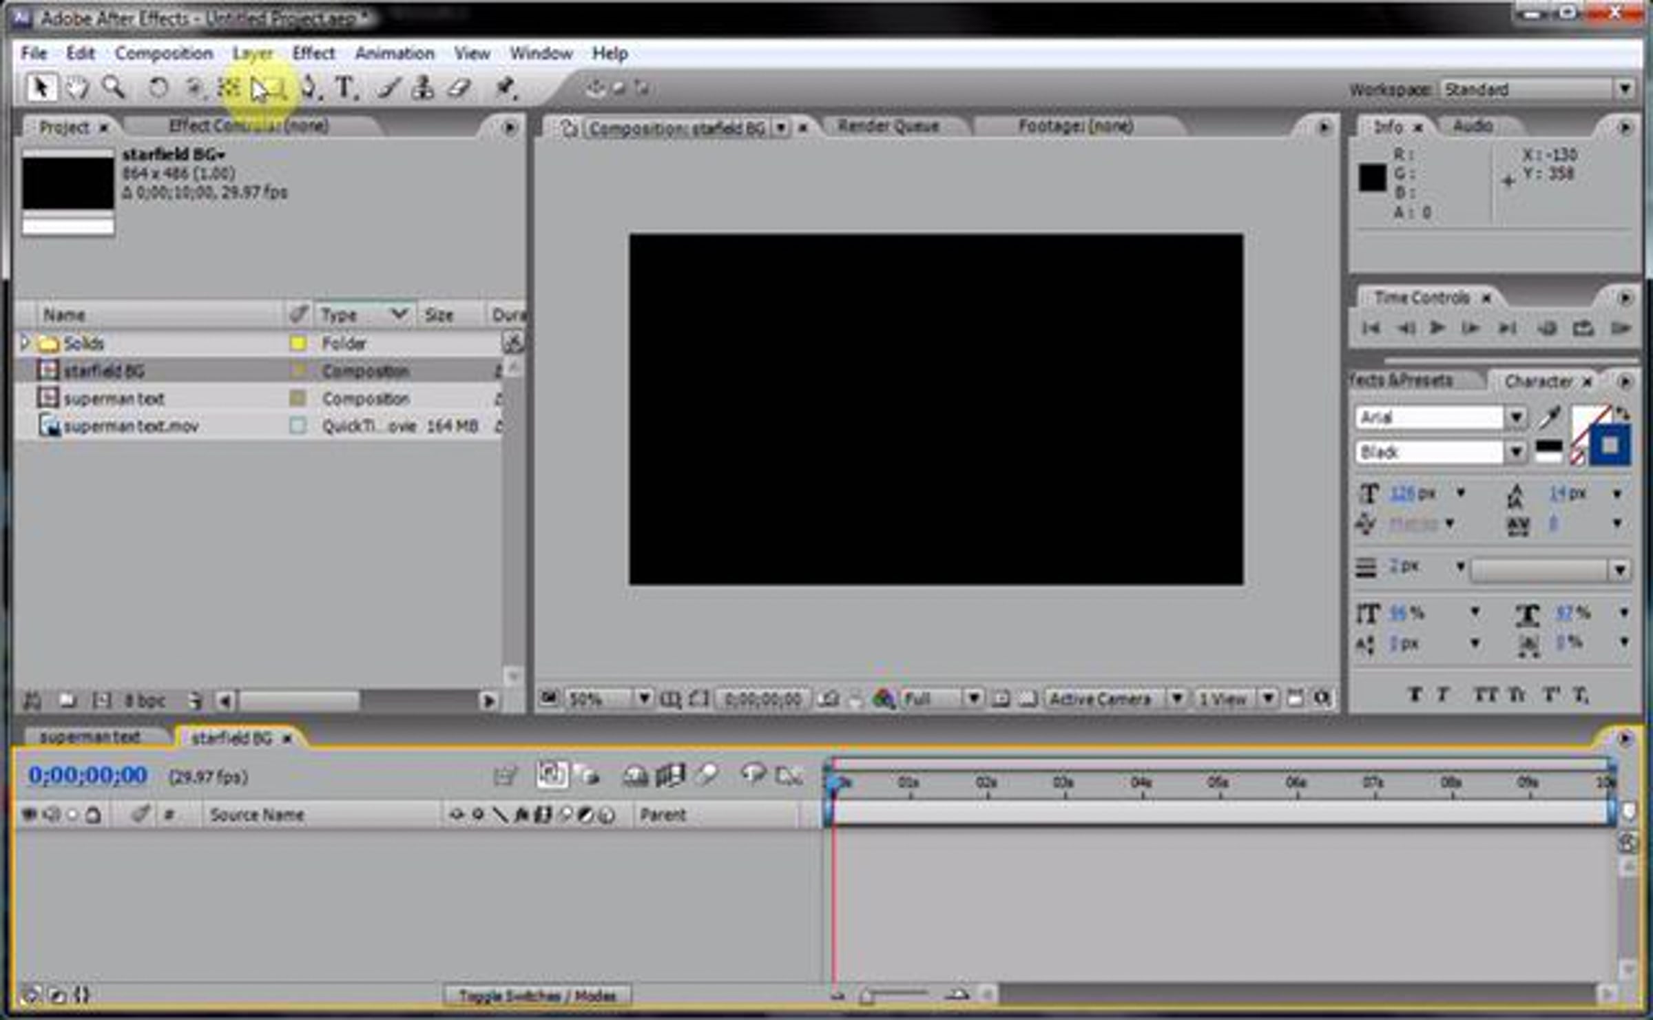1653x1020 pixels.
Task: Open the Workspace dropdown
Action: [1537, 89]
